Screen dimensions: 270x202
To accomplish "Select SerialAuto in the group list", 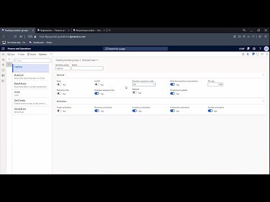I will pos(31,110).
